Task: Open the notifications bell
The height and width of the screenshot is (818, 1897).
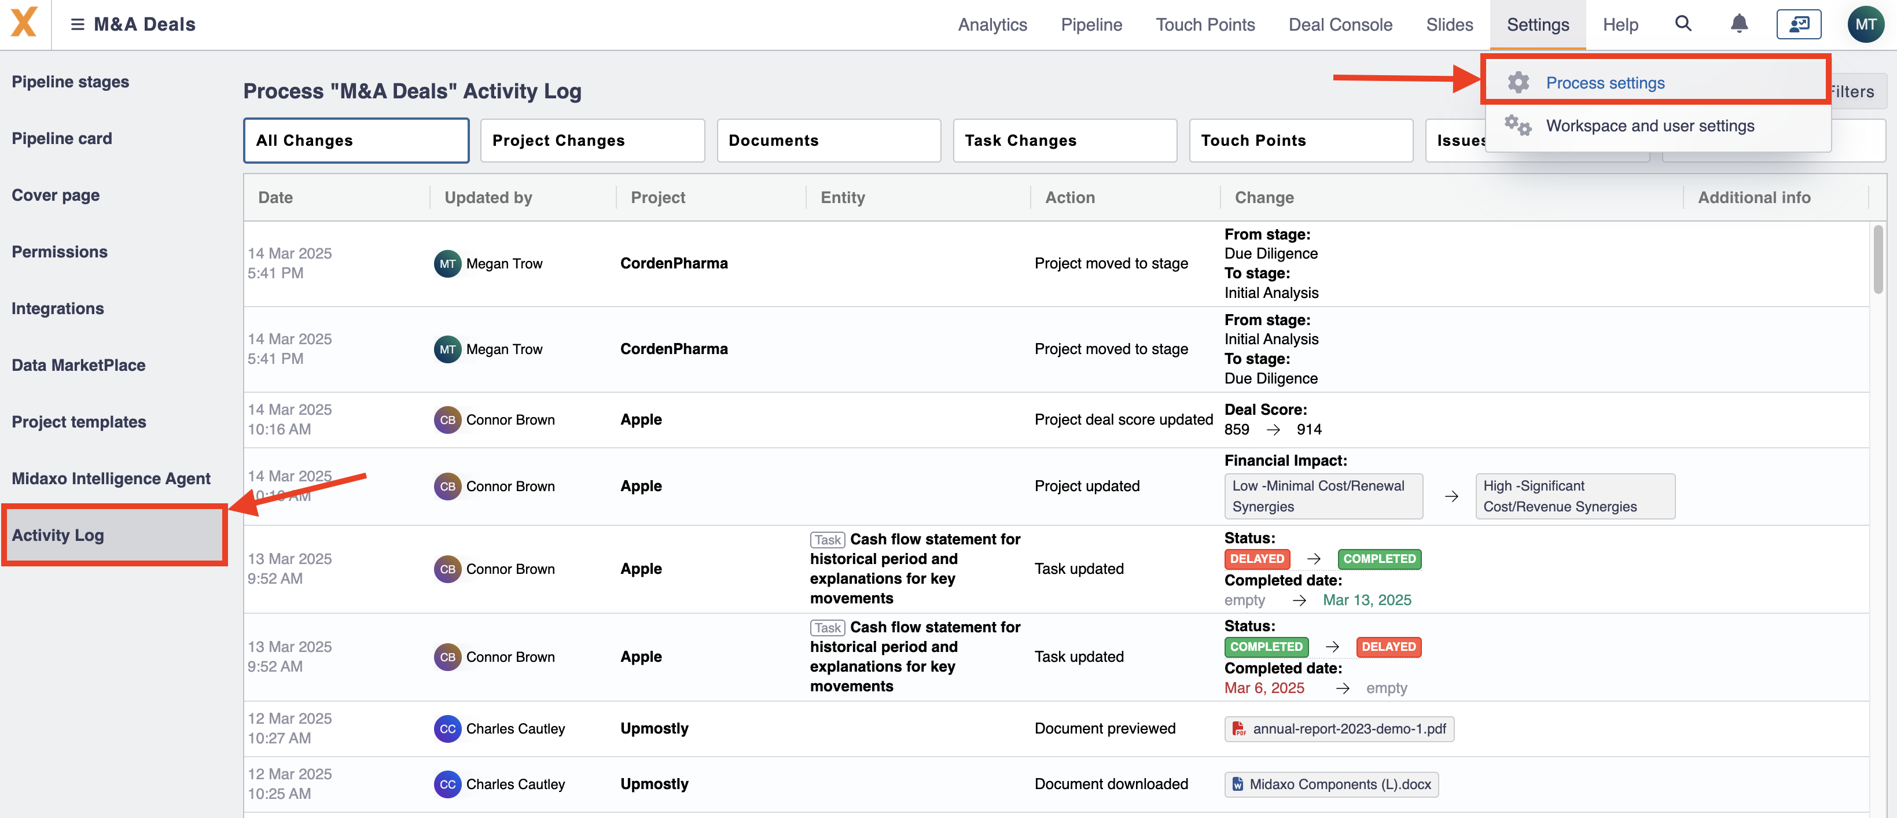Action: pos(1740,24)
